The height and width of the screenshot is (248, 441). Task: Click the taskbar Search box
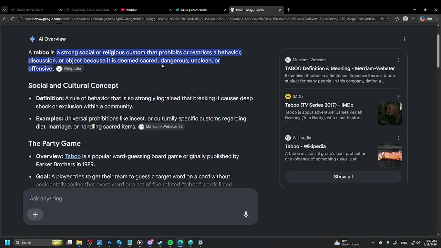(39, 243)
